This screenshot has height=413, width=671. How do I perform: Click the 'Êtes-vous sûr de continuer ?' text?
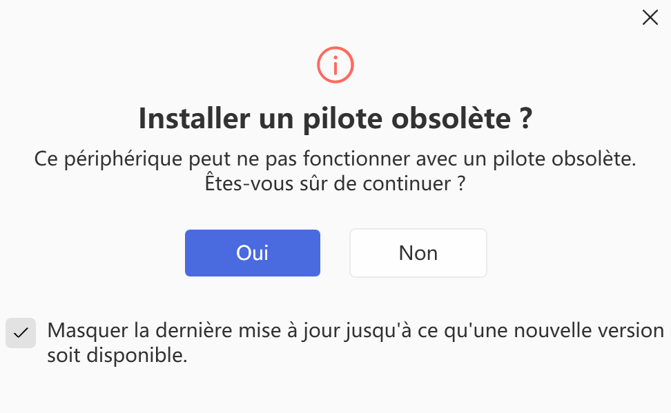(x=335, y=183)
